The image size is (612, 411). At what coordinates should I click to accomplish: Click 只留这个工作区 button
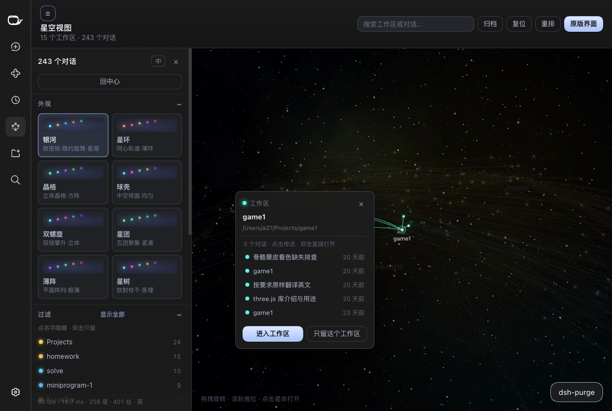coord(337,334)
